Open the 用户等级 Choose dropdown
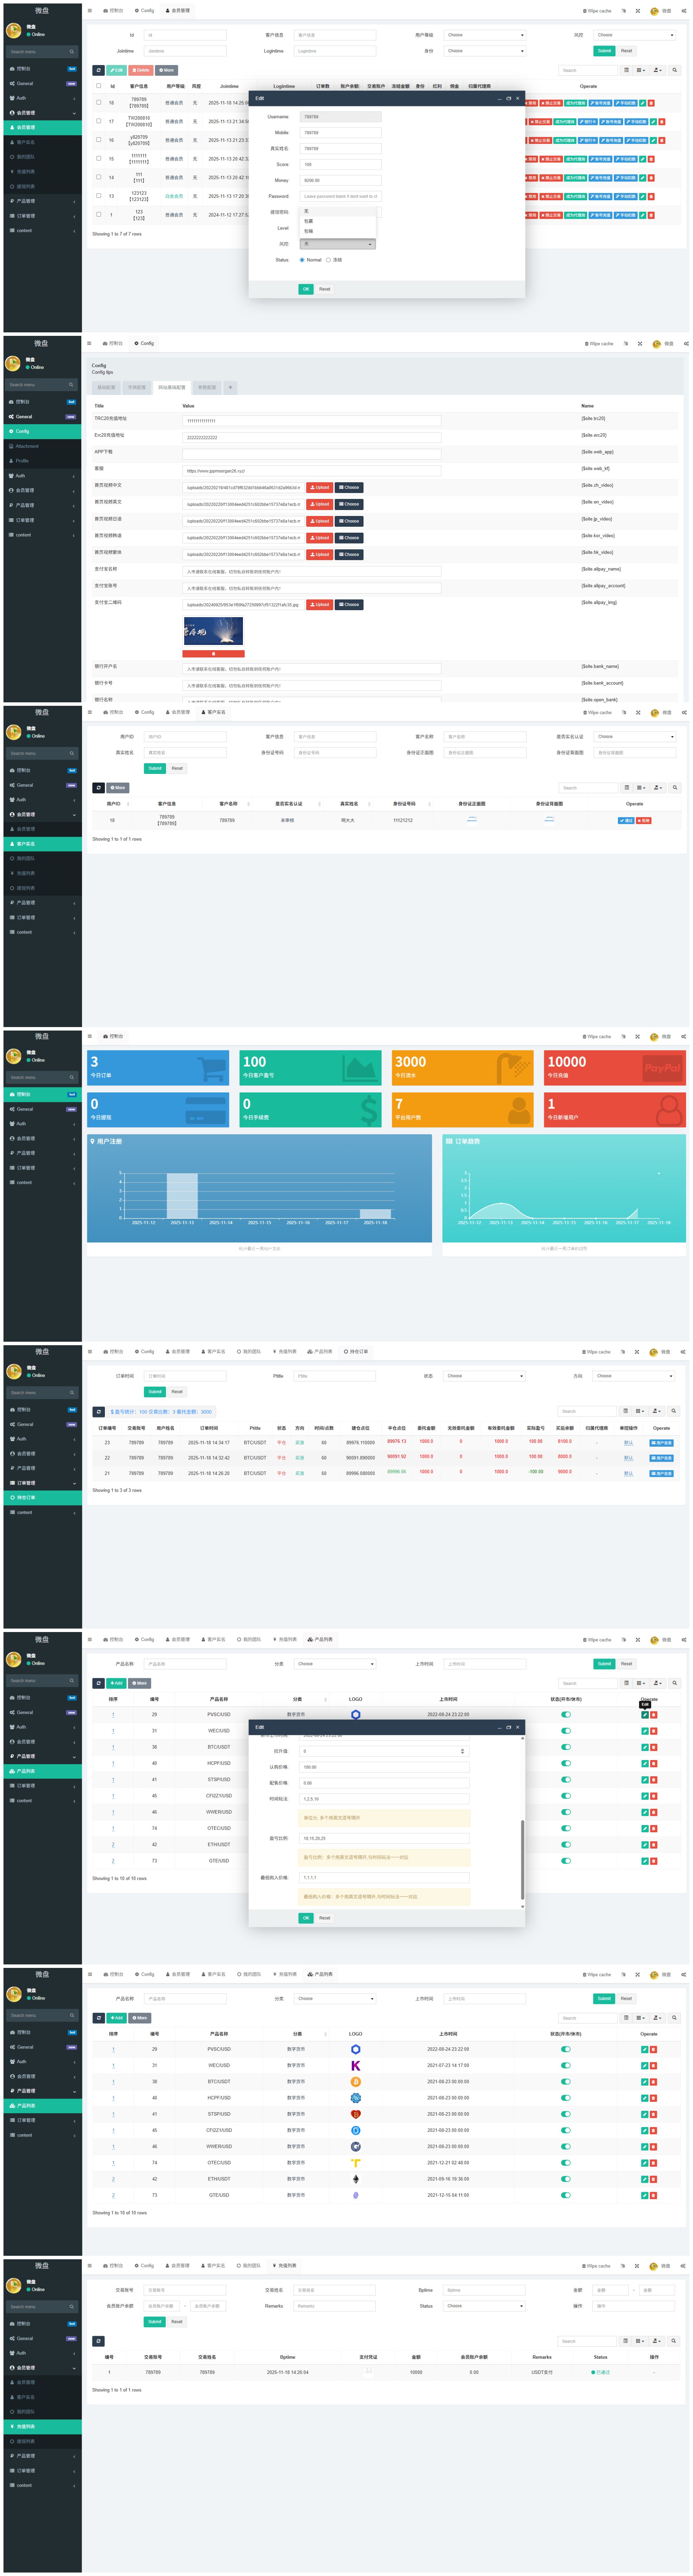 click(x=484, y=35)
